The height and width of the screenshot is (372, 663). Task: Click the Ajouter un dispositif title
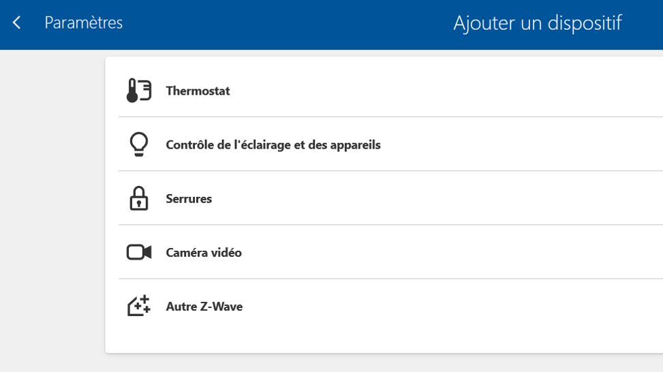pos(538,23)
